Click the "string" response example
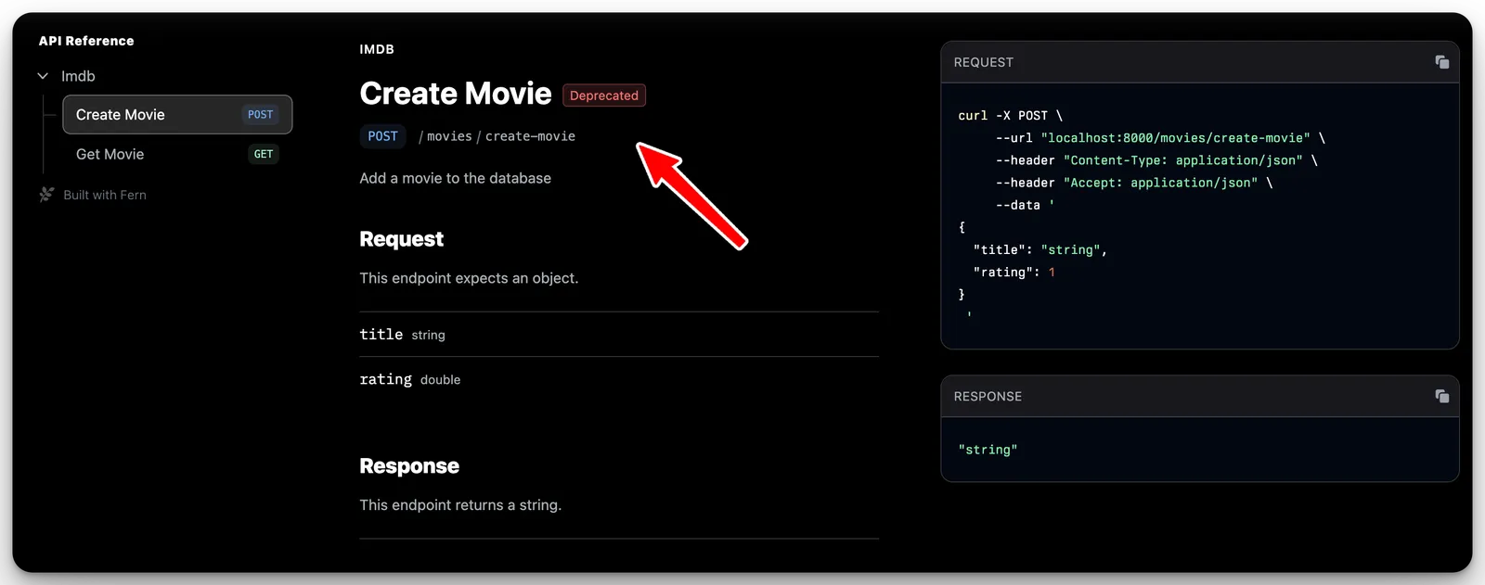Viewport: 1485px width, 585px height. click(988, 450)
